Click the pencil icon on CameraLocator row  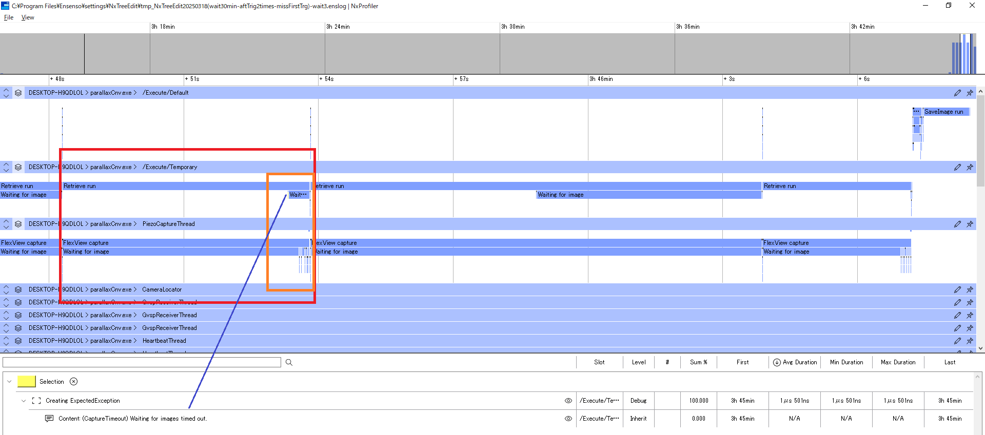click(x=957, y=289)
